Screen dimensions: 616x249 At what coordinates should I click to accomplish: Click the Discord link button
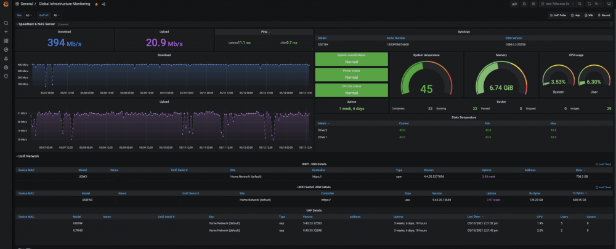click(x=603, y=15)
